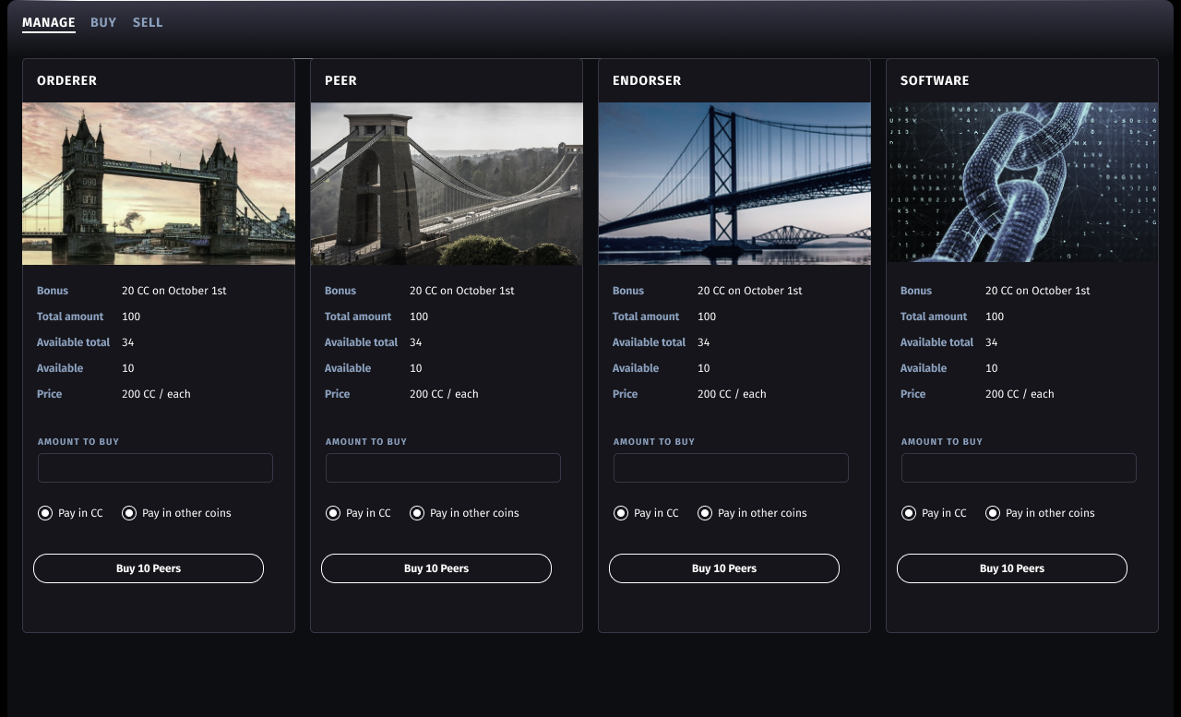Focus the Software amount to buy field
1181x717 pixels.
coord(1019,468)
